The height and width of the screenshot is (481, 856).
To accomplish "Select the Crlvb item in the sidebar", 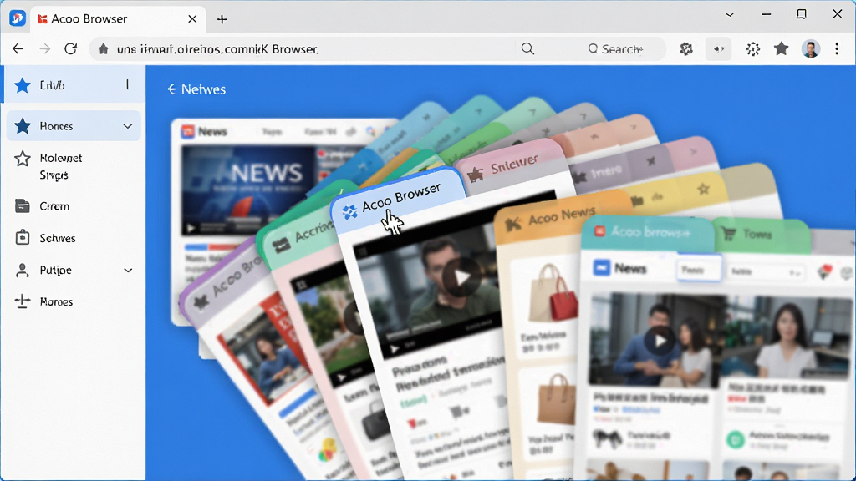I will pos(74,84).
